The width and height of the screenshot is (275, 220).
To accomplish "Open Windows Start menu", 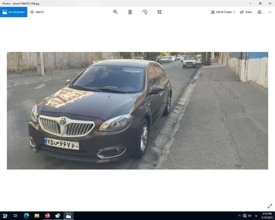I will 5,216.
